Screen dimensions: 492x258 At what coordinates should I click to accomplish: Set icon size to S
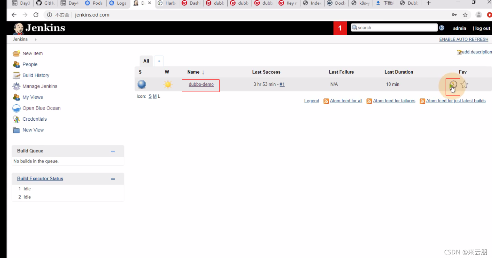(x=150, y=96)
